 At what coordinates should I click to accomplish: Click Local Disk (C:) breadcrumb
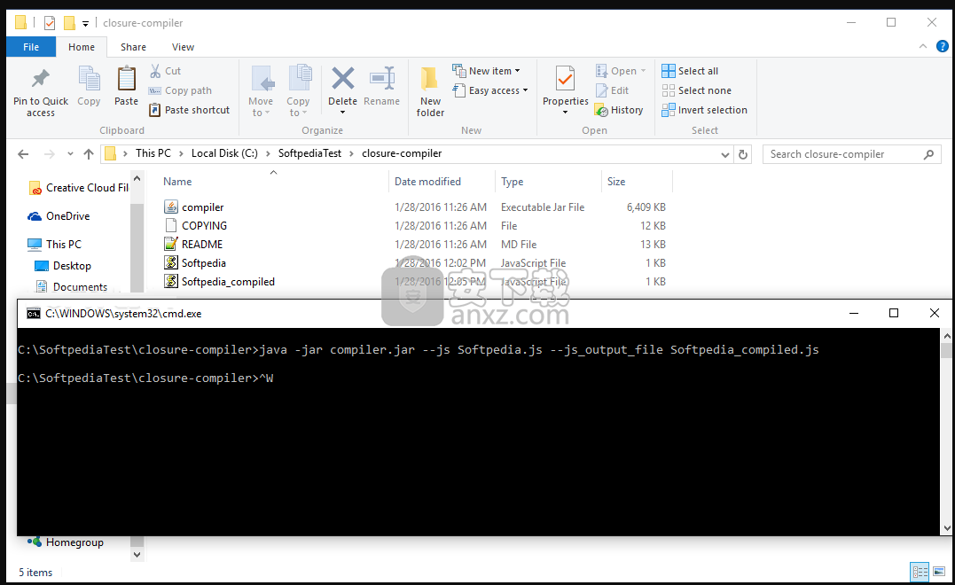(x=224, y=153)
